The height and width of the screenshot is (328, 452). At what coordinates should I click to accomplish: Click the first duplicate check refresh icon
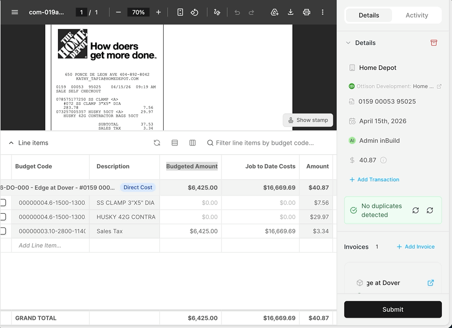(x=416, y=211)
